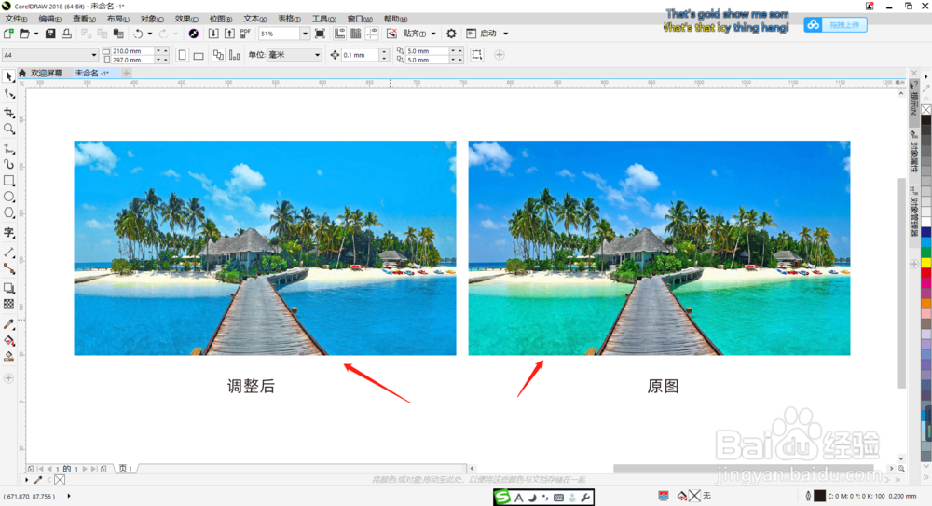Pick the yellow palette swatch
Image resolution: width=932 pixels, height=506 pixels.
pos(926,263)
